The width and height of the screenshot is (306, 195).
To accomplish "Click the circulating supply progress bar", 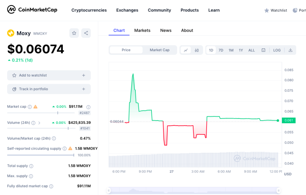I will point(40,155).
